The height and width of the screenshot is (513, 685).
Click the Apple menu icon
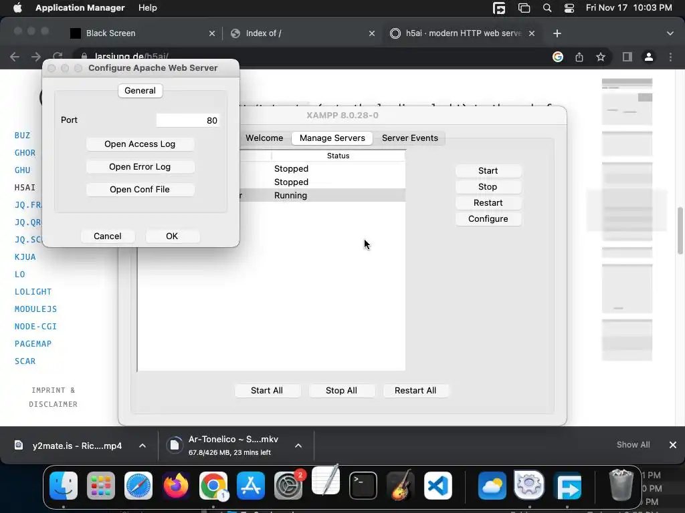tap(17, 8)
